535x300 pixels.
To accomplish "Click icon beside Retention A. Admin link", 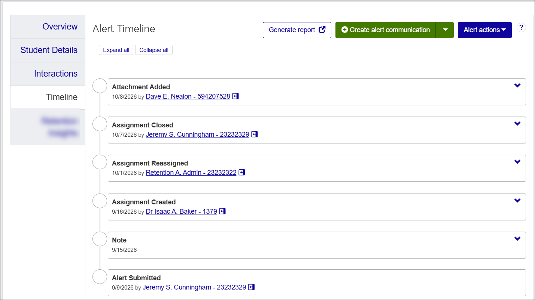I will [x=242, y=173].
